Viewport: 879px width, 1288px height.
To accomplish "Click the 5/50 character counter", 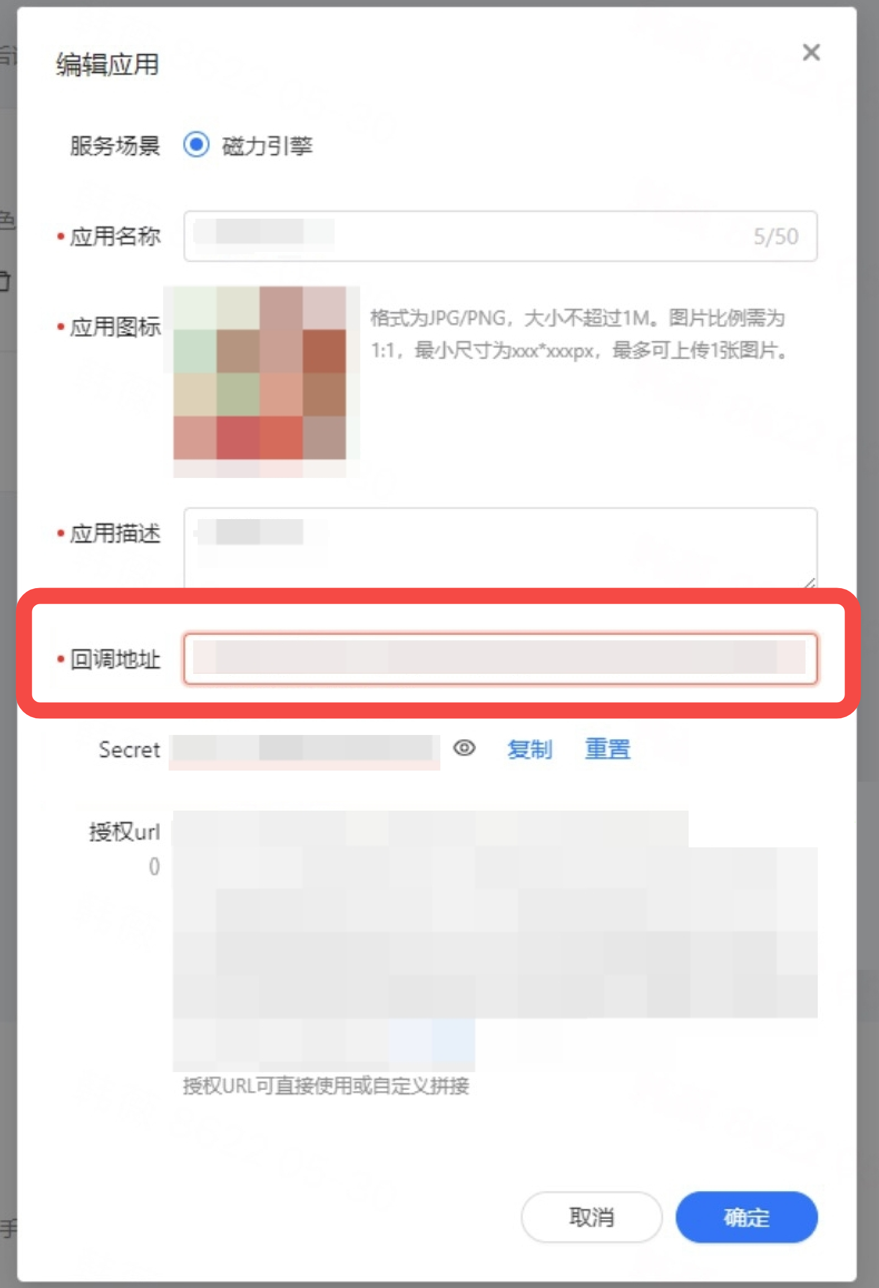I will point(776,236).
